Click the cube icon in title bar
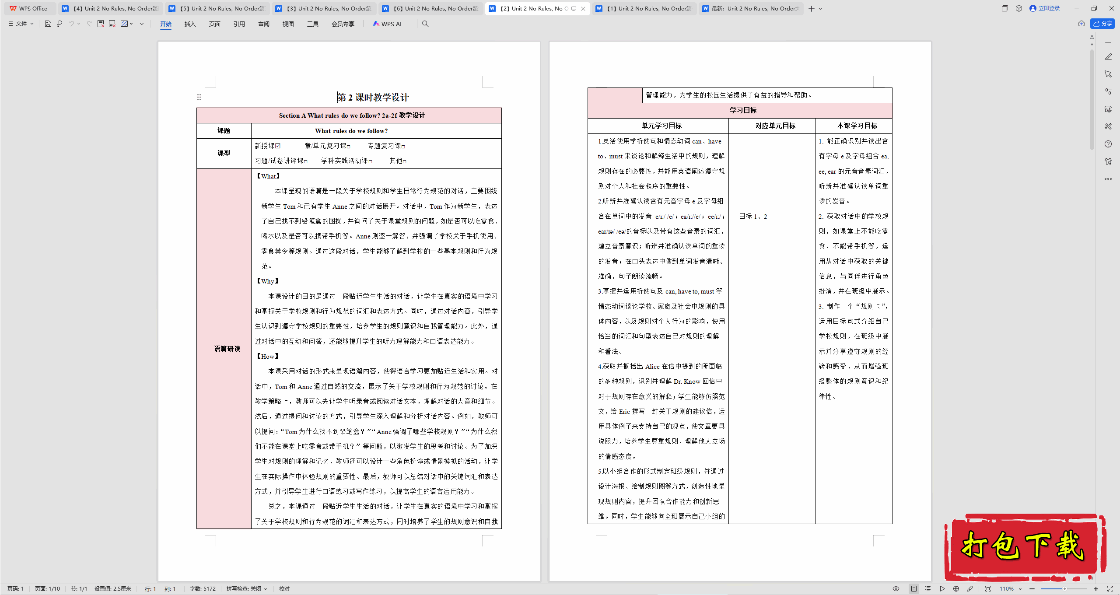Screen dimensions: 1120x595 click(x=1019, y=8)
